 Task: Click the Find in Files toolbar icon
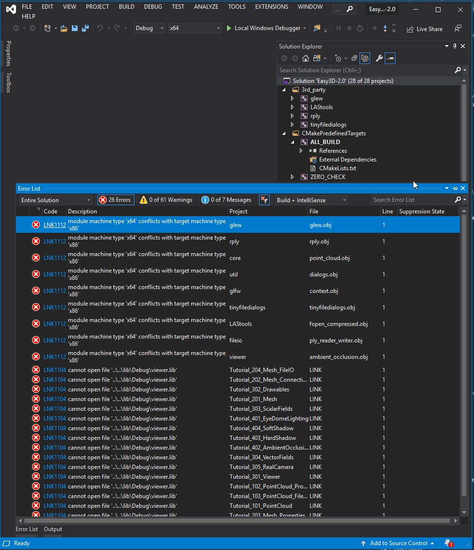[317, 29]
